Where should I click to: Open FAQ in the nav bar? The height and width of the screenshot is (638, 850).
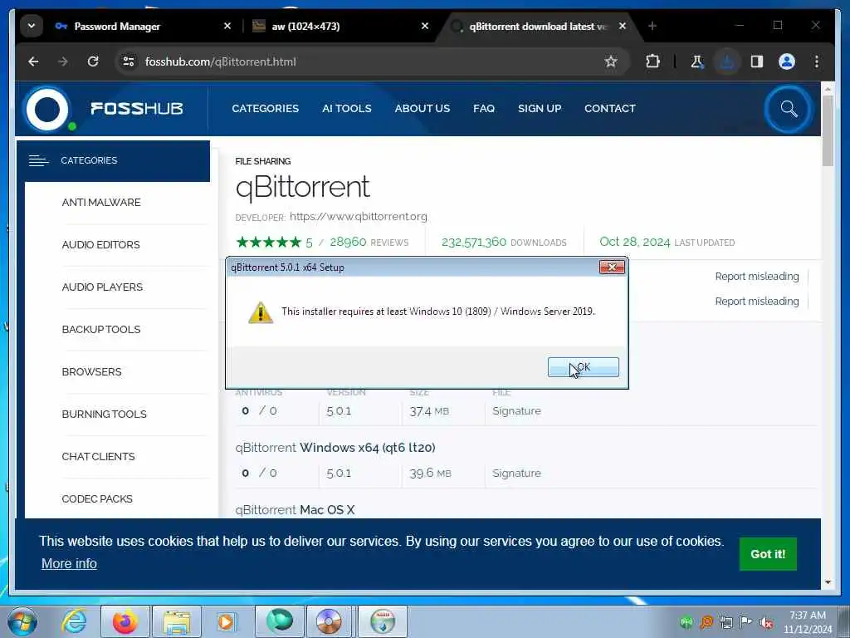[x=484, y=109]
